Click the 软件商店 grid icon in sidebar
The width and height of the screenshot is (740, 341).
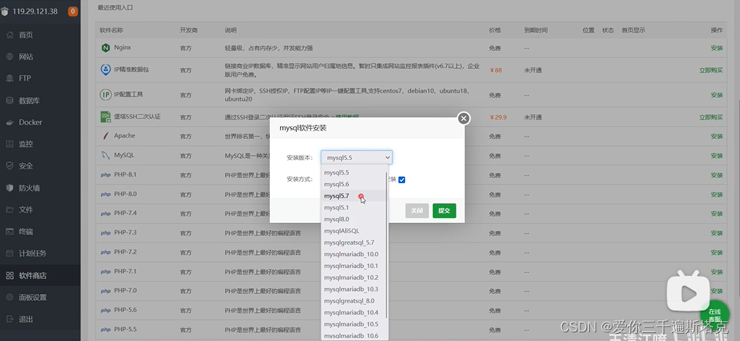click(x=9, y=276)
